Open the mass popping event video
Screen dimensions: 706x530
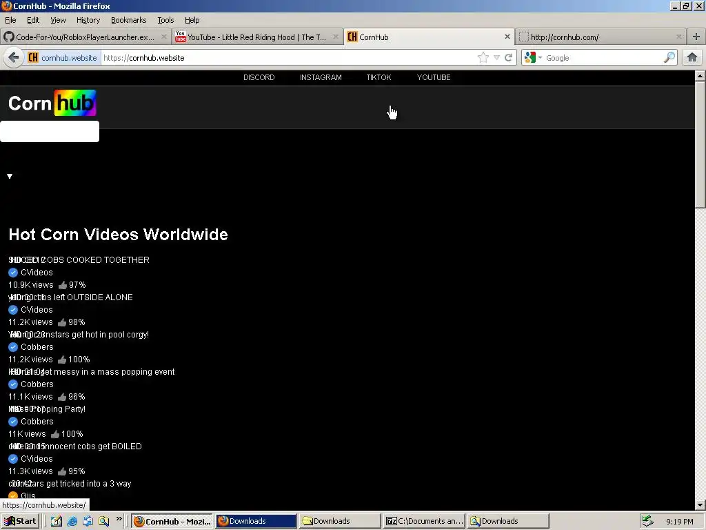pyautogui.click(x=92, y=372)
